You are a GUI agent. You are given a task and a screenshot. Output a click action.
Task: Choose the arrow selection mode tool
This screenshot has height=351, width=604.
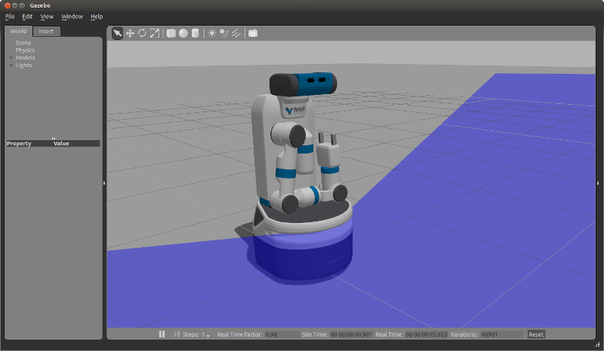tap(117, 33)
